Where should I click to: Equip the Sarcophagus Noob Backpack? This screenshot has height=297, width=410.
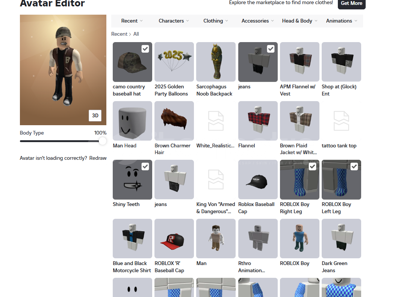(216, 62)
